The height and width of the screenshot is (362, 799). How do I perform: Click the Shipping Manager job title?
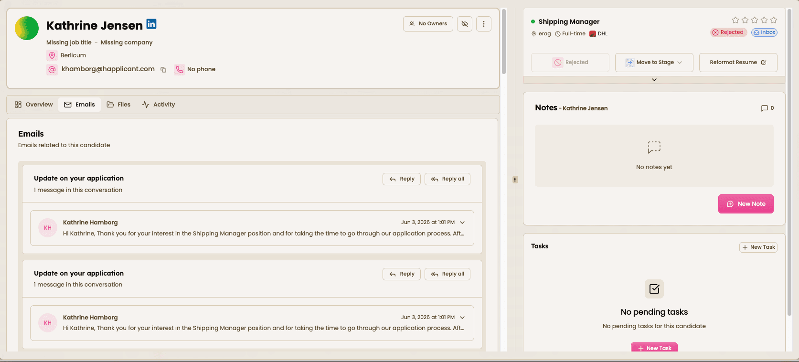[569, 21]
